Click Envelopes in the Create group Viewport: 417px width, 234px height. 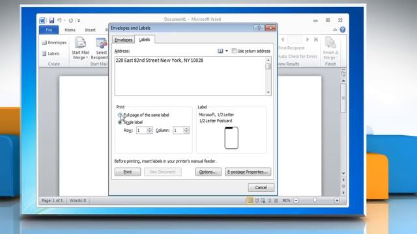coord(54,42)
